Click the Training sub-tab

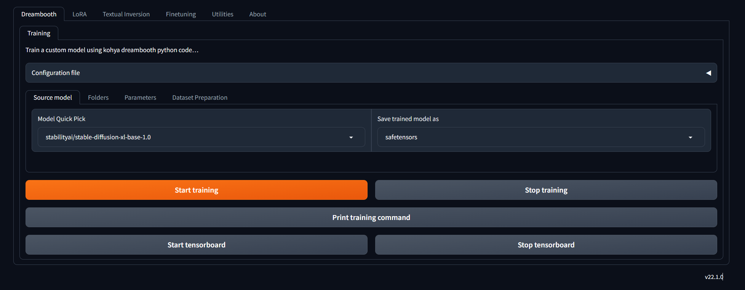point(39,33)
